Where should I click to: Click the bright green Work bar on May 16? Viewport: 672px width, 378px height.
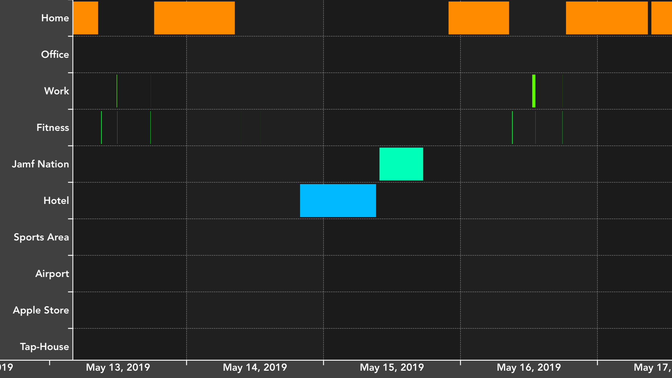(534, 91)
